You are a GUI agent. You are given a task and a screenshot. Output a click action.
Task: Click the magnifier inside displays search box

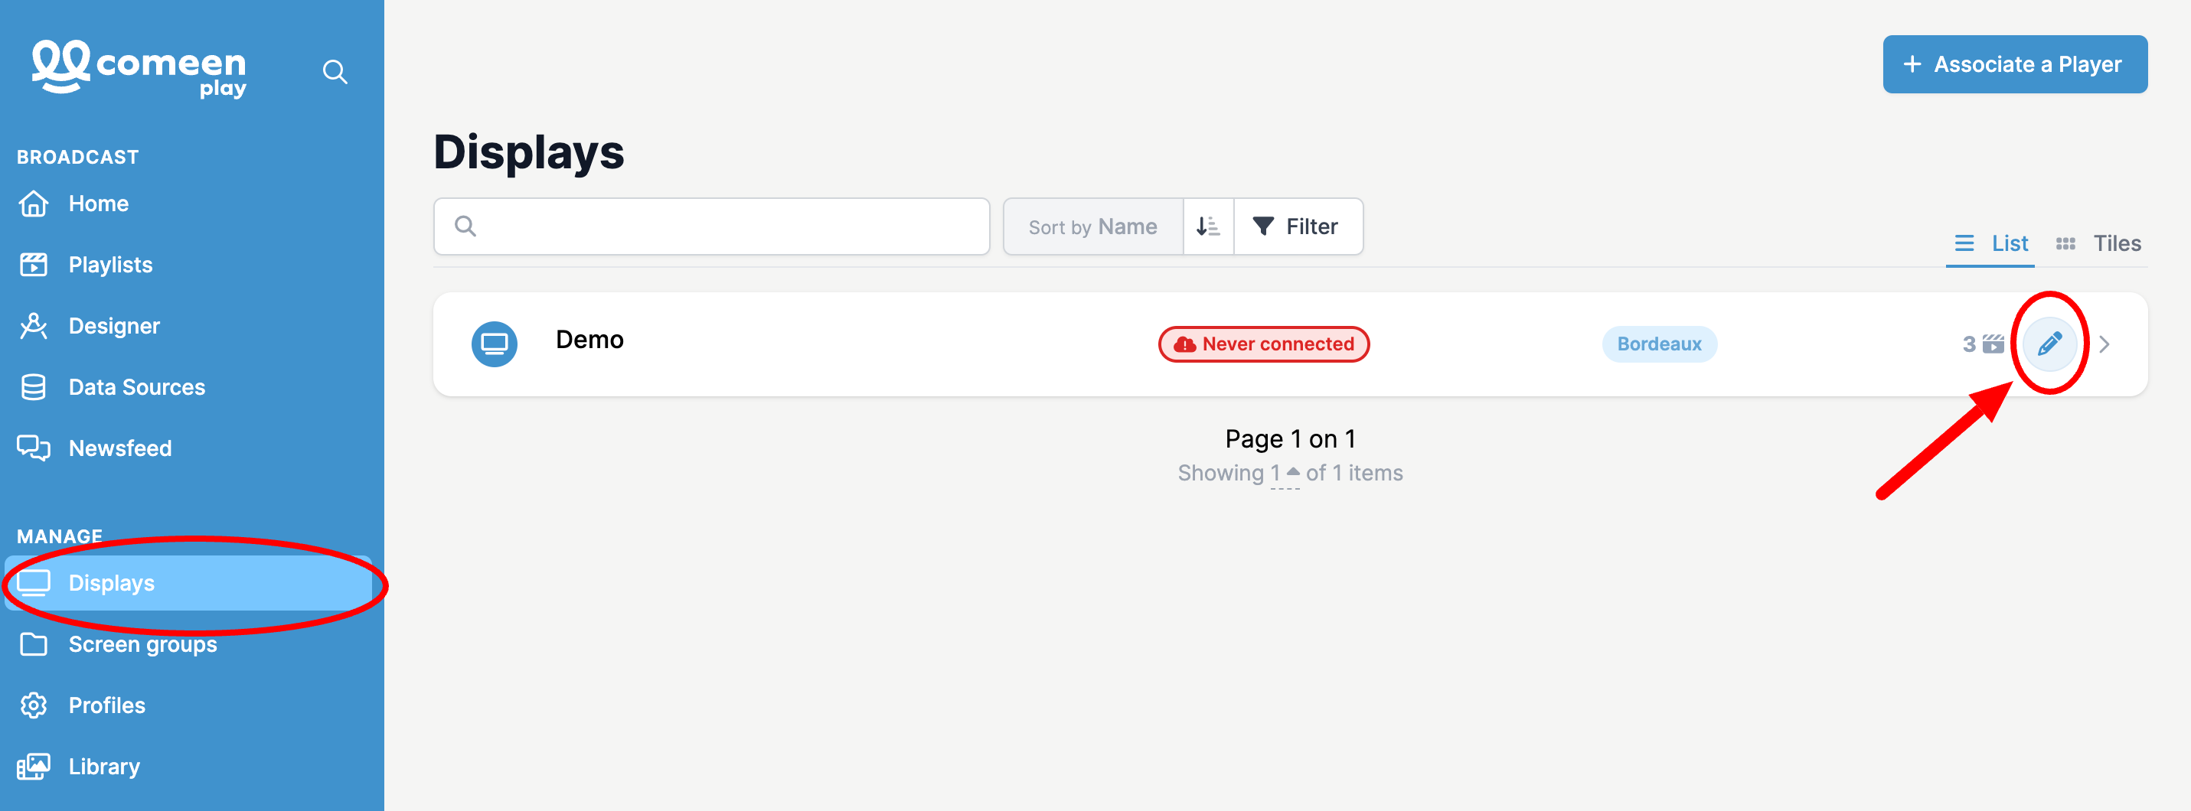pos(465,226)
